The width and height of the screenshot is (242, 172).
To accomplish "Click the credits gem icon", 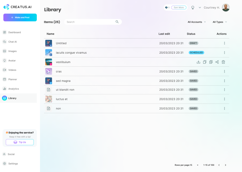I will pos(166,8).
